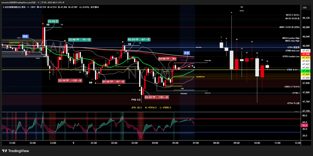
Task: Click the 09:00 time axis label
Action: click(237, 143)
